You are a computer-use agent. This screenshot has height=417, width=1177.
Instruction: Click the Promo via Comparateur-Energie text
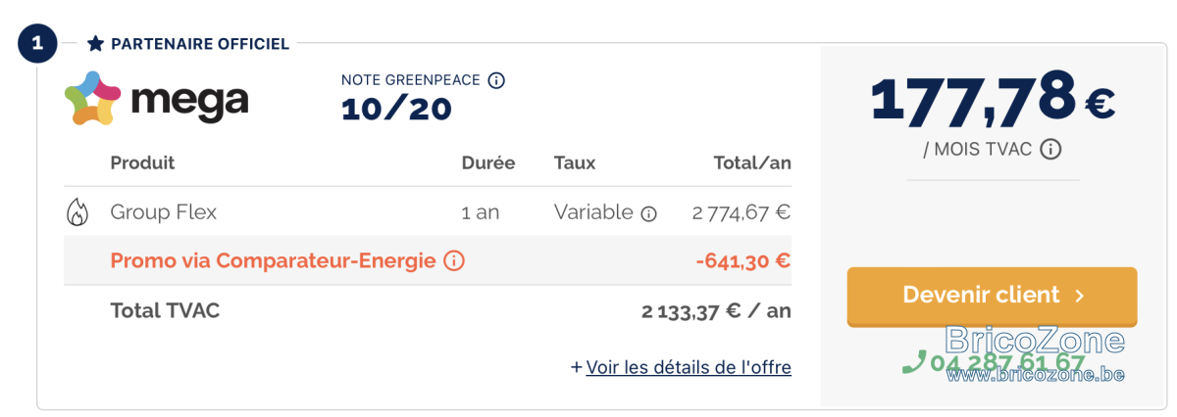tap(273, 261)
